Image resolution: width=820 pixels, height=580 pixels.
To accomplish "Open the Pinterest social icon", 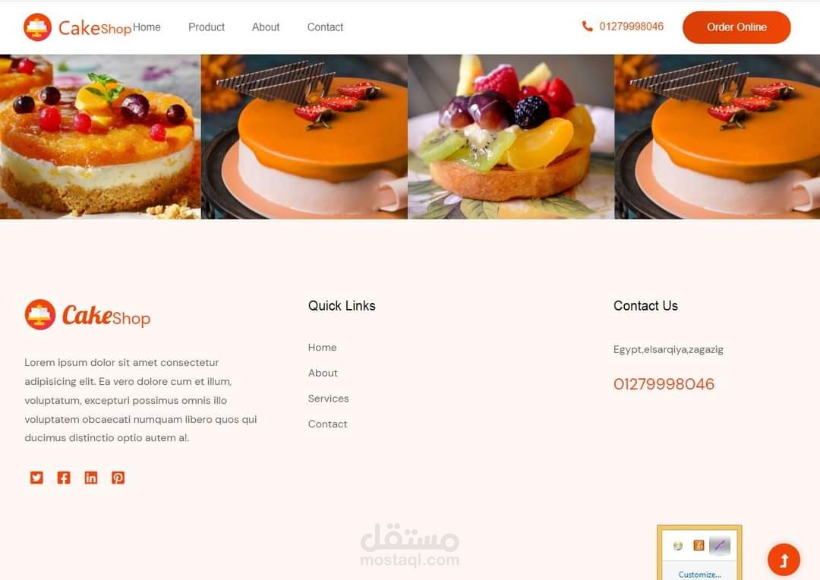I will click(x=118, y=478).
